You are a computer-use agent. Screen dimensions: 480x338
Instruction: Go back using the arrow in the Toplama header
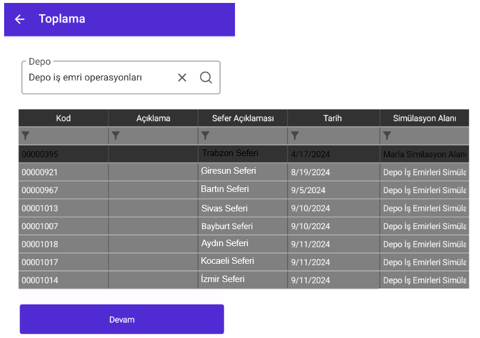coord(19,19)
